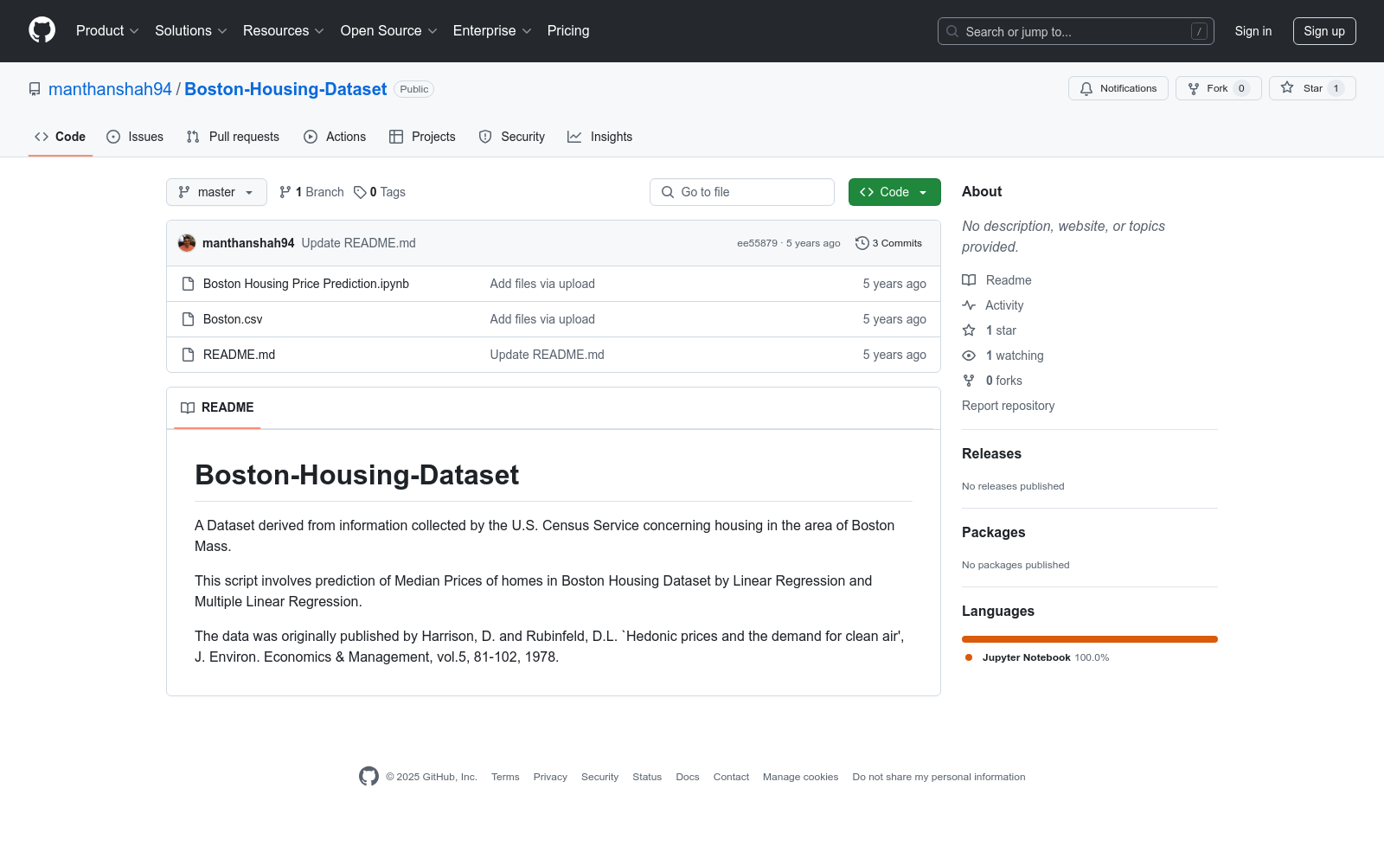The image size is (1384, 865).
Task: Expand the Enterprise menu
Action: 492,30
